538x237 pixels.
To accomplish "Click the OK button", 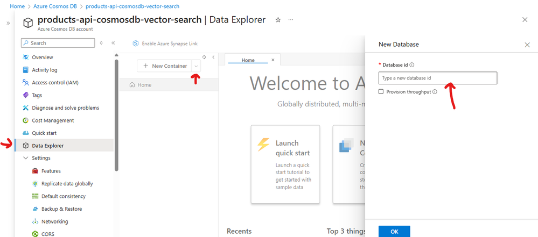I will tap(394, 232).
